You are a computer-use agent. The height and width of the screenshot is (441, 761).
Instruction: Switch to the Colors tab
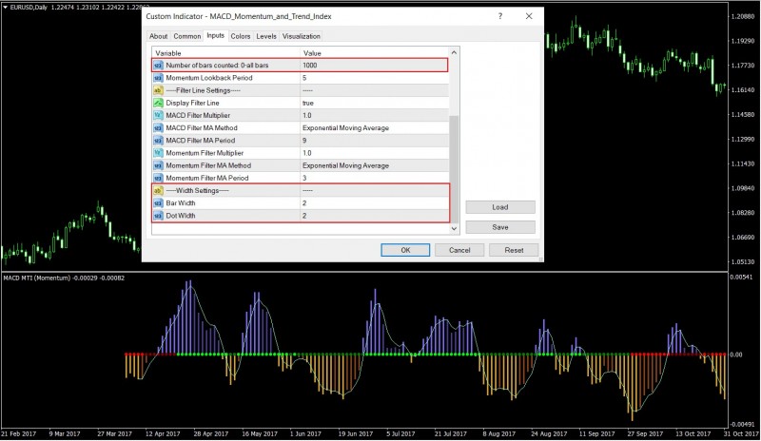pyautogui.click(x=241, y=36)
